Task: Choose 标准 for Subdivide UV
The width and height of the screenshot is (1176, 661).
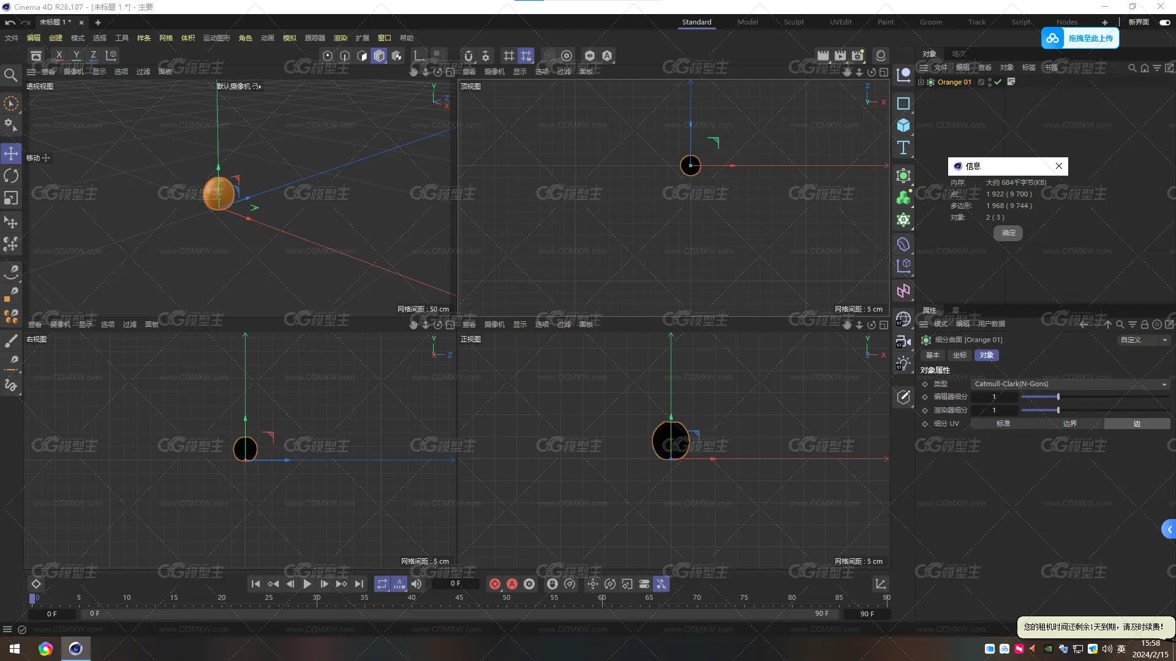Action: click(x=1003, y=424)
